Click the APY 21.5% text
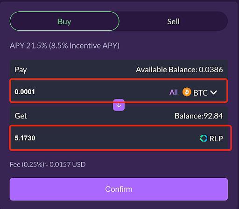The height and width of the screenshot is (209, 239). tap(28, 46)
